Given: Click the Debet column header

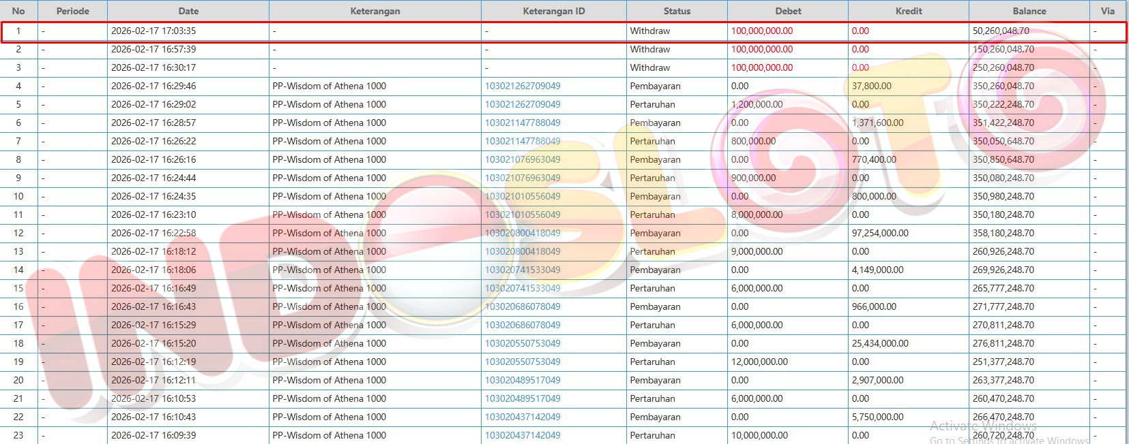Looking at the screenshot, I should pyautogui.click(x=788, y=11).
